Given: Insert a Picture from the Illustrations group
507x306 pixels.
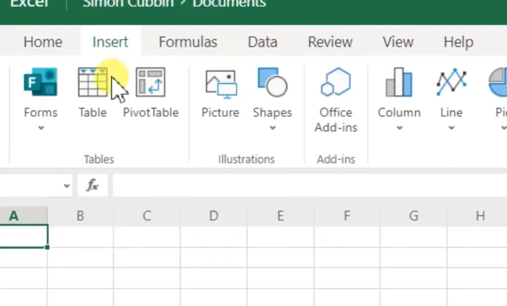Looking at the screenshot, I should click(221, 82).
